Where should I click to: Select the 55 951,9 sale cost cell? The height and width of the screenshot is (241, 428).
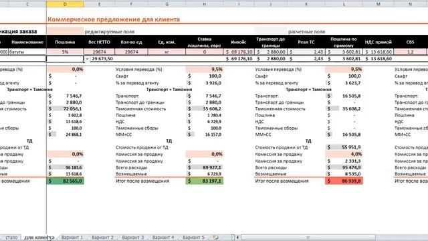(x=344, y=147)
